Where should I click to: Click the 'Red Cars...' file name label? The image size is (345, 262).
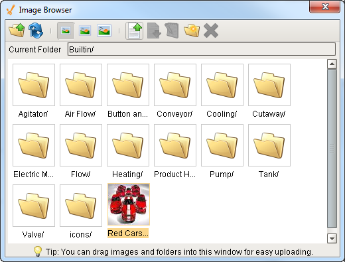(x=128, y=233)
